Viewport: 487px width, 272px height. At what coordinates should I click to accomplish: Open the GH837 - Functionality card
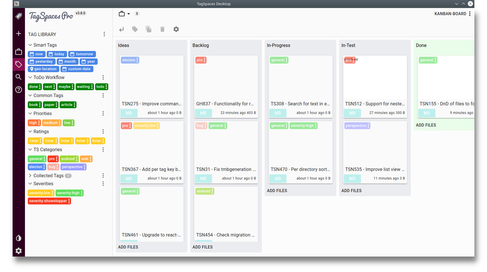pos(226,87)
